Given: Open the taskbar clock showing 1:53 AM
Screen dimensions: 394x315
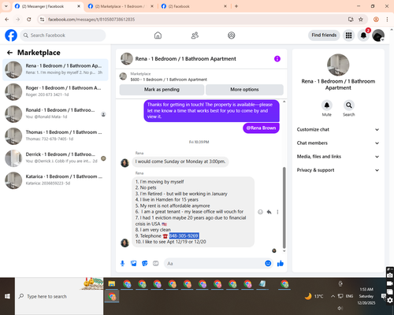Looking at the screenshot, I should click(x=366, y=296).
